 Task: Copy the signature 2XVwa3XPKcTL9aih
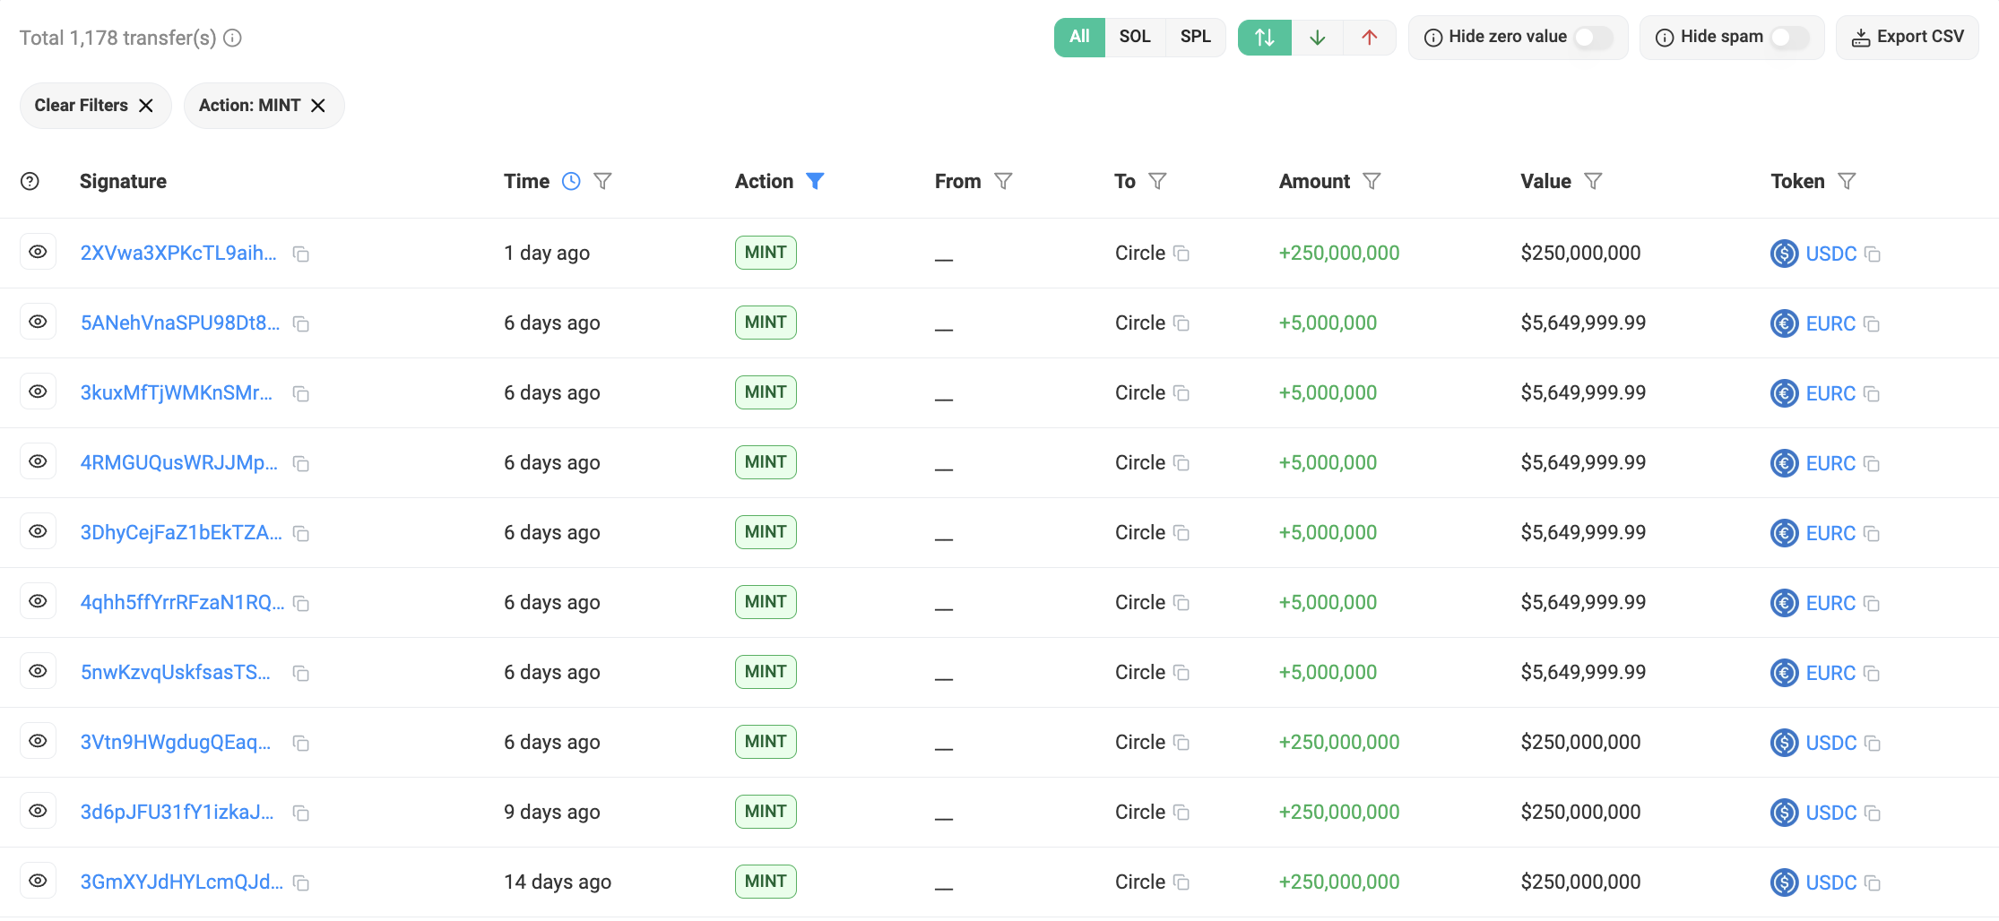[300, 254]
